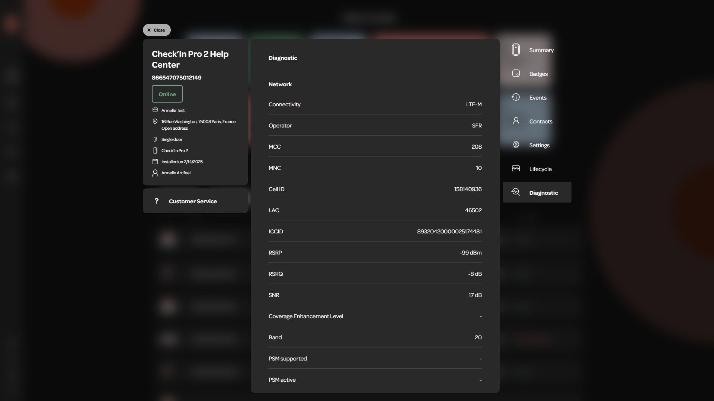Close the device detail panel
714x401 pixels.
pos(157,30)
